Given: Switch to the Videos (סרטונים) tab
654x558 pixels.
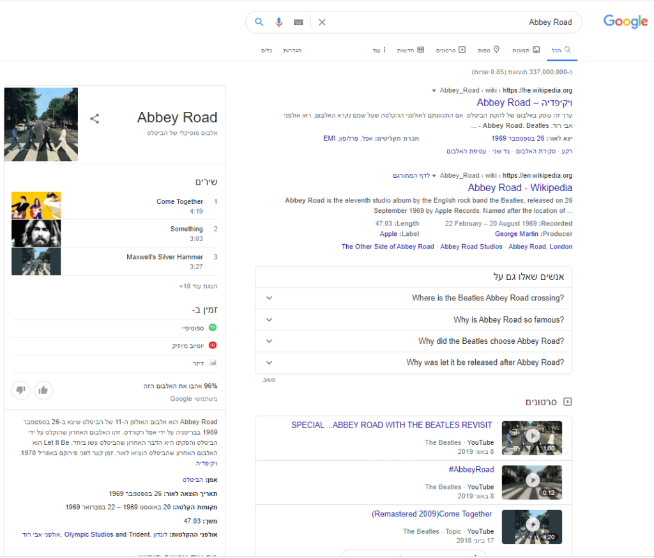Looking at the screenshot, I should pyautogui.click(x=450, y=50).
